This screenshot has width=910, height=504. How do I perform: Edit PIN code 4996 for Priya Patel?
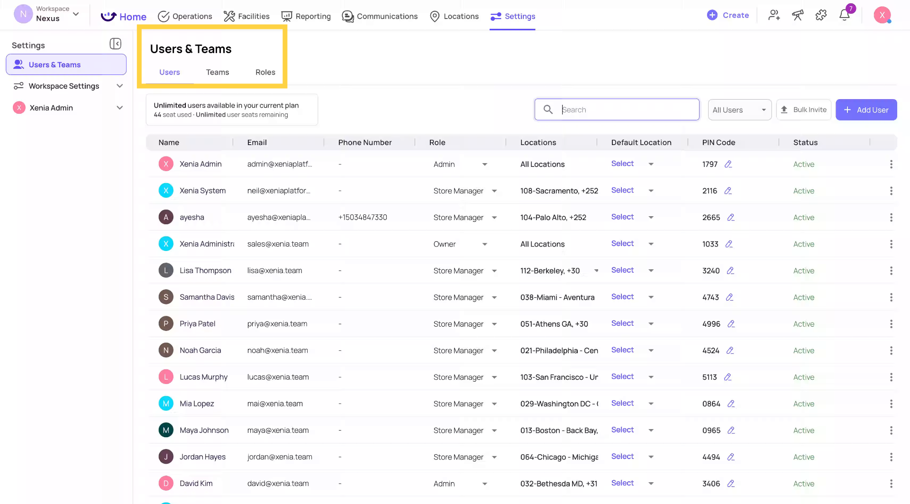(731, 323)
